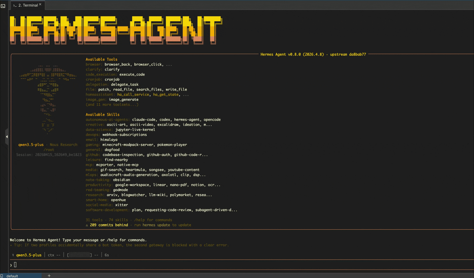Click "find-nearby" skill name
Viewport: 474px width, 278px height.
click(116, 160)
